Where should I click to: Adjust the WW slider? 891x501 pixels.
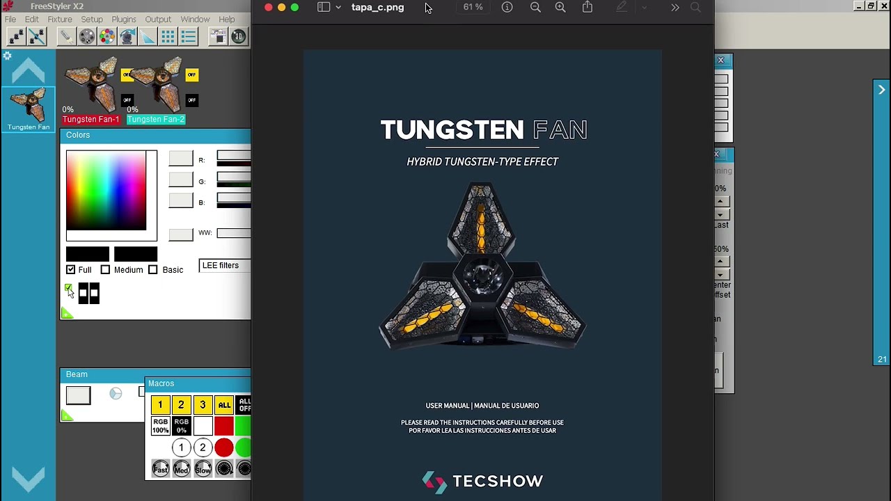[234, 233]
